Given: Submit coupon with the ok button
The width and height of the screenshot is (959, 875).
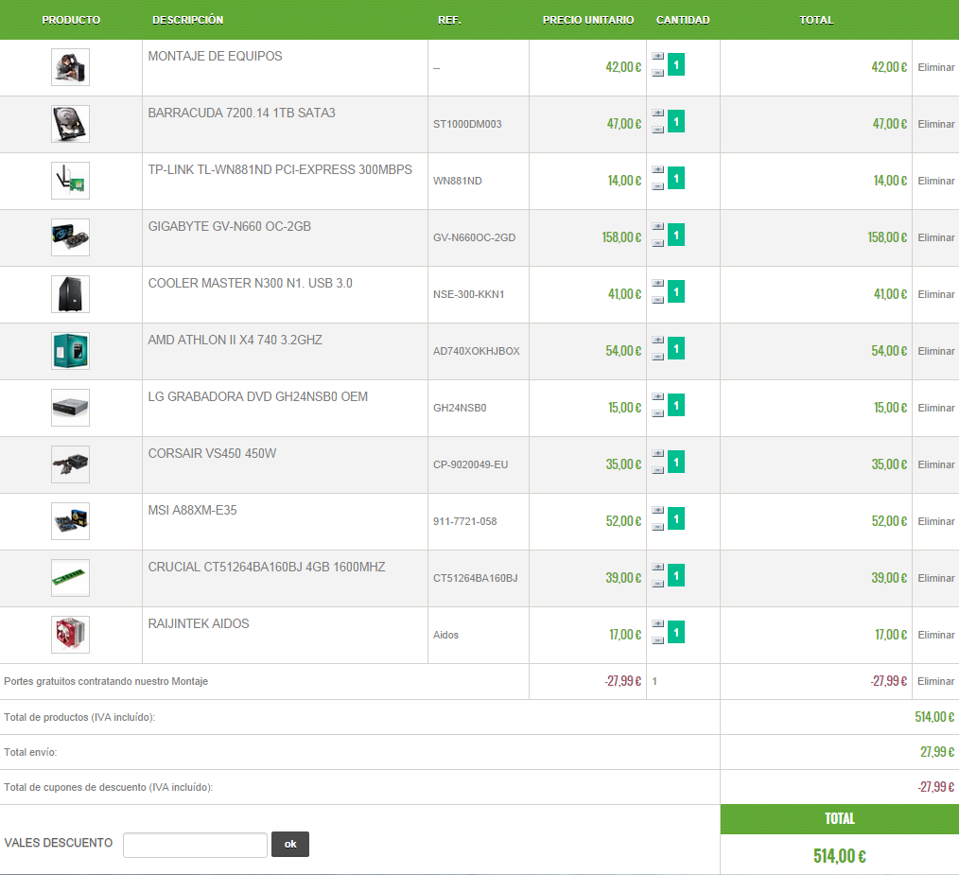Looking at the screenshot, I should [x=290, y=845].
